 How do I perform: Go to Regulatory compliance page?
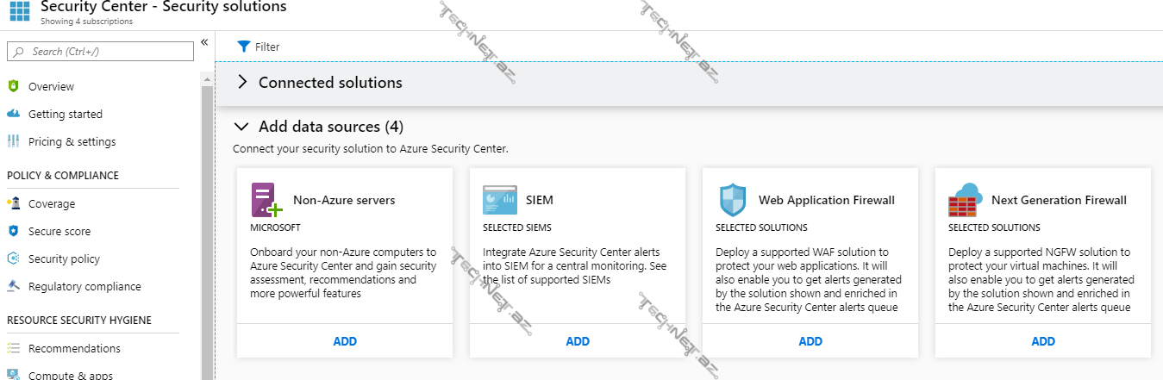(84, 286)
